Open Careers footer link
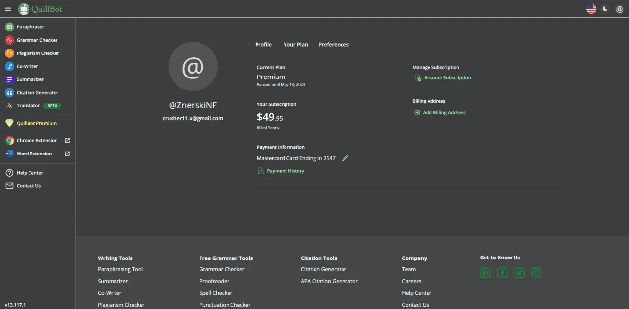Screen dimensions: 629x309 pos(412,281)
